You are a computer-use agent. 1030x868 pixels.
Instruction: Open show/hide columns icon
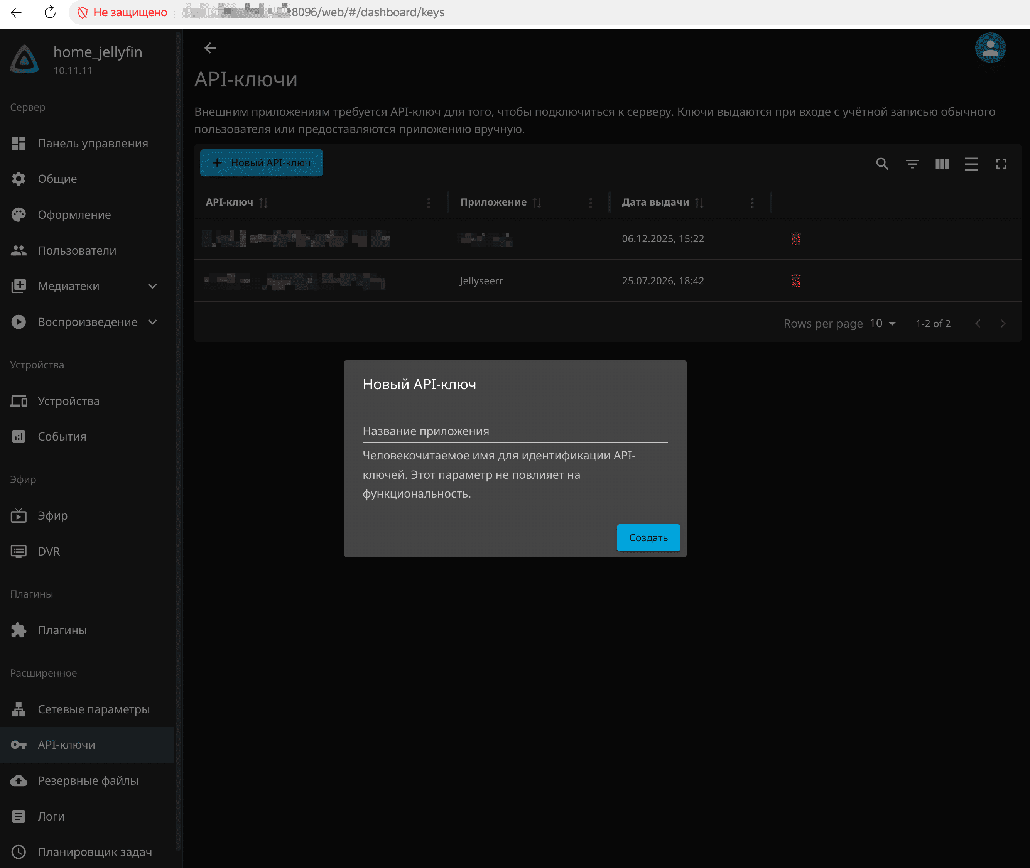coord(941,164)
